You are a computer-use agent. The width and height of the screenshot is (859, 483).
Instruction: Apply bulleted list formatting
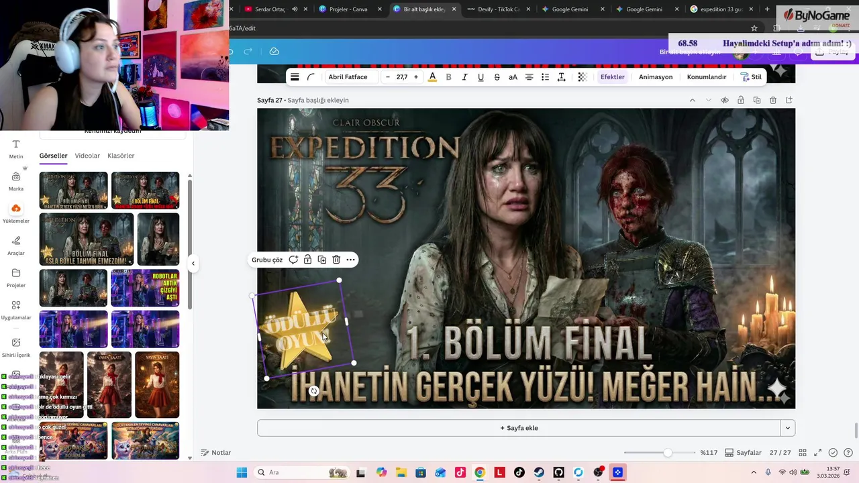(x=545, y=77)
